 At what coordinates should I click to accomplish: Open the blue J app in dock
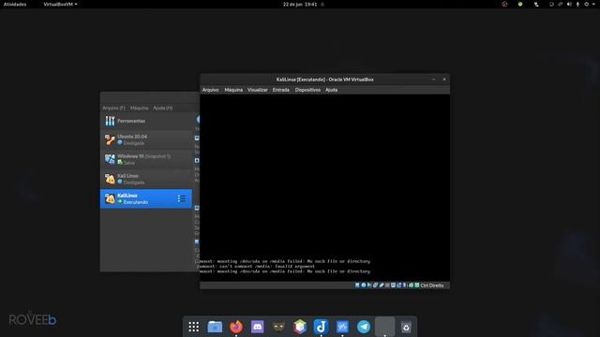pyautogui.click(x=321, y=327)
